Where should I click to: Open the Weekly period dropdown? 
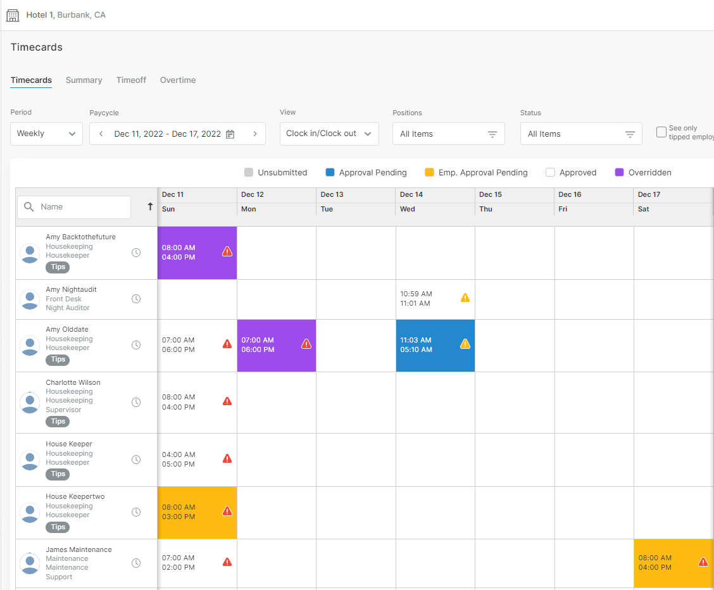46,134
